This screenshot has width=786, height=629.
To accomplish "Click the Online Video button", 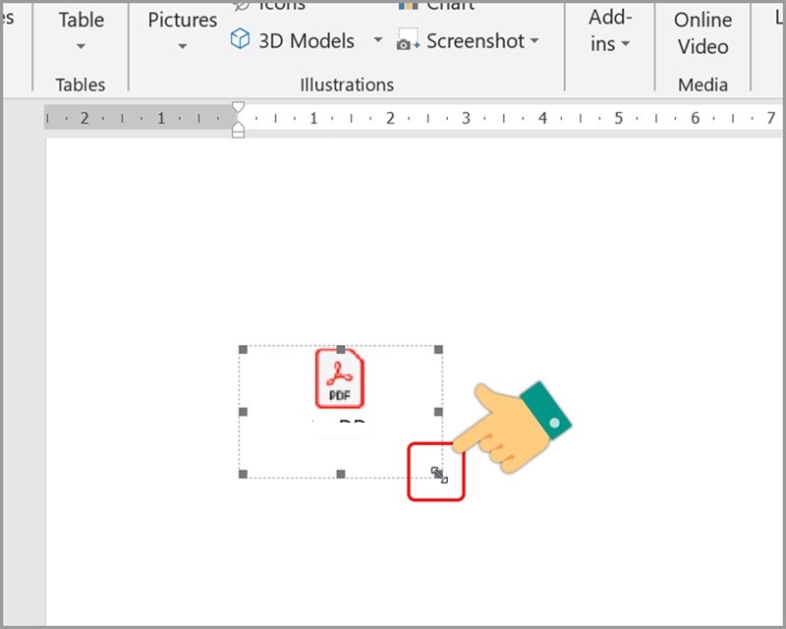I will [702, 32].
